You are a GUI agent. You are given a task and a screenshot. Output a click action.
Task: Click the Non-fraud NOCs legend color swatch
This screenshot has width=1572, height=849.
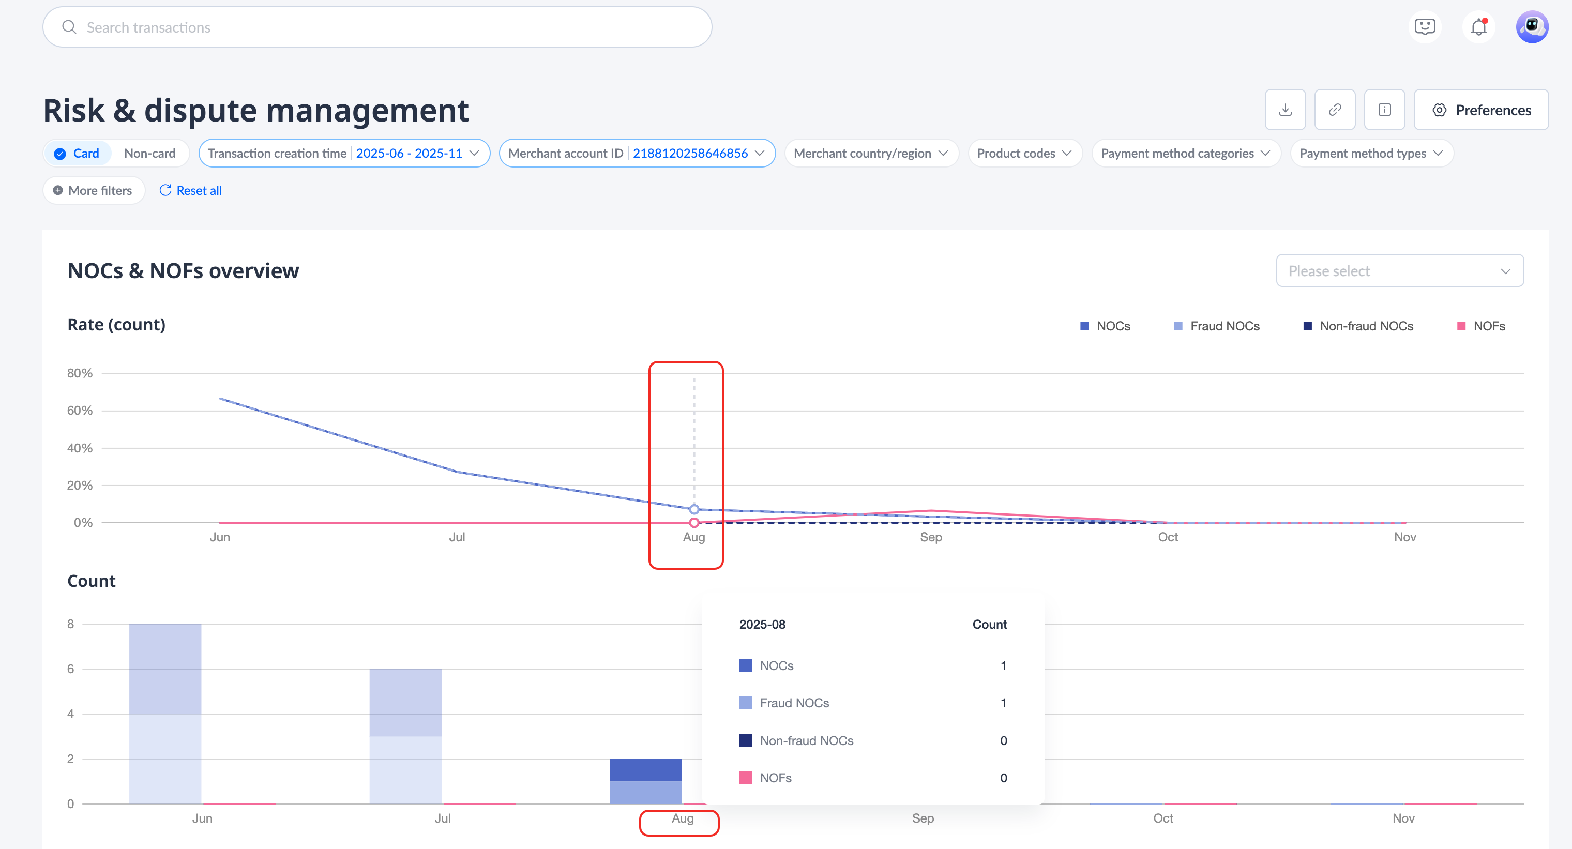coord(1308,326)
